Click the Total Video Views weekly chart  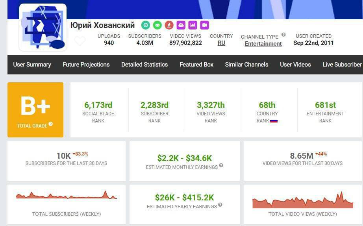click(x=302, y=201)
